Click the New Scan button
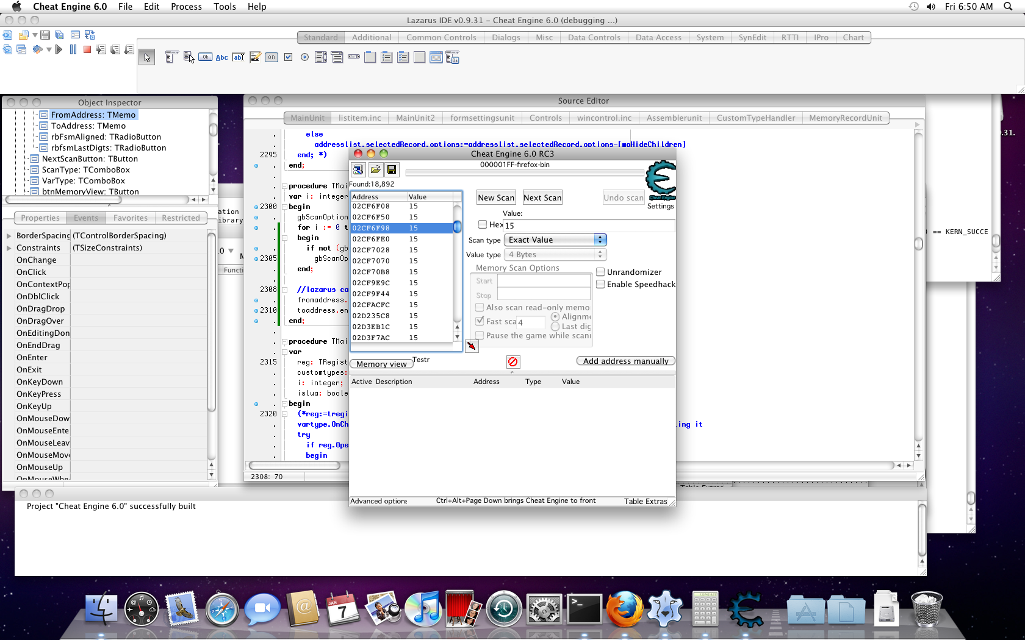 (x=496, y=197)
